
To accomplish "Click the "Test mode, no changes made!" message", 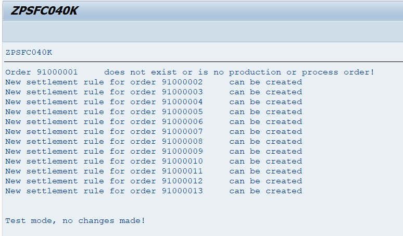I will tap(75, 221).
